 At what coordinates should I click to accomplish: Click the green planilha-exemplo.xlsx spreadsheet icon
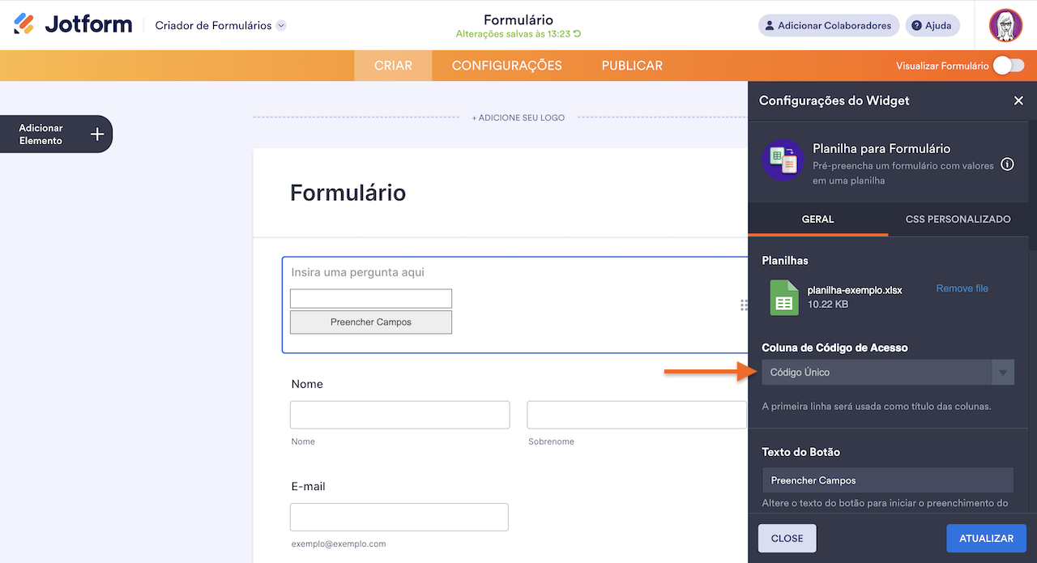pyautogui.click(x=783, y=298)
